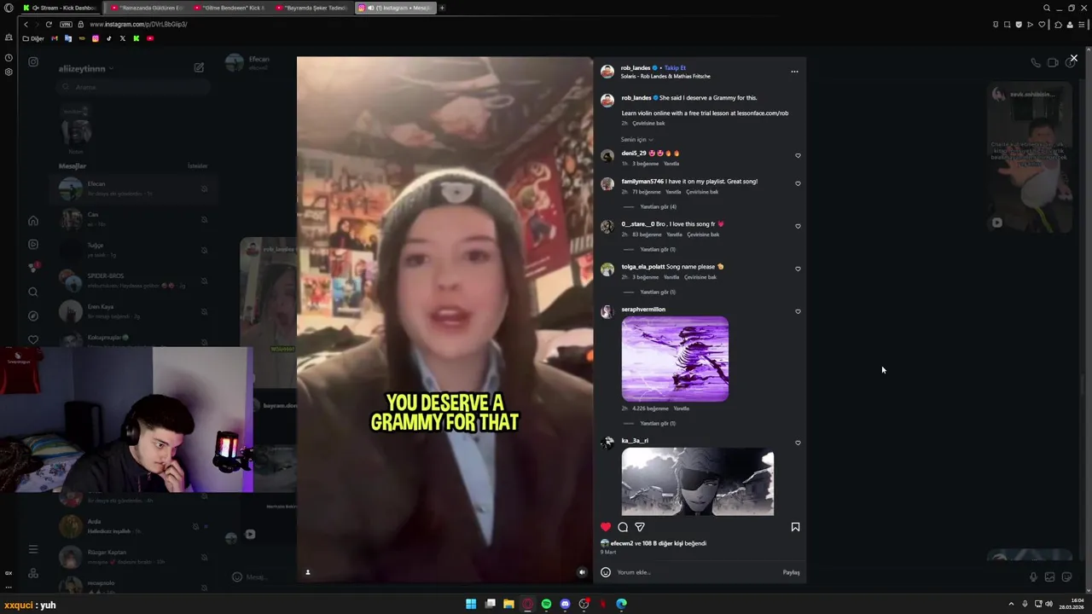This screenshot has height=614, width=1092.
Task: Expand the 'Senin için' comment sort dropdown
Action: pyautogui.click(x=636, y=139)
